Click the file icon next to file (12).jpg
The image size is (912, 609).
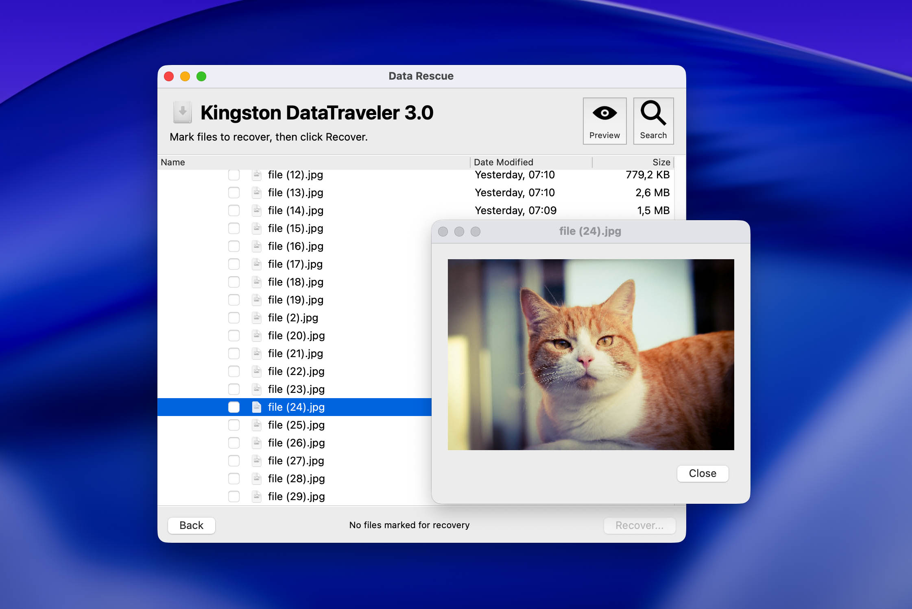point(256,175)
